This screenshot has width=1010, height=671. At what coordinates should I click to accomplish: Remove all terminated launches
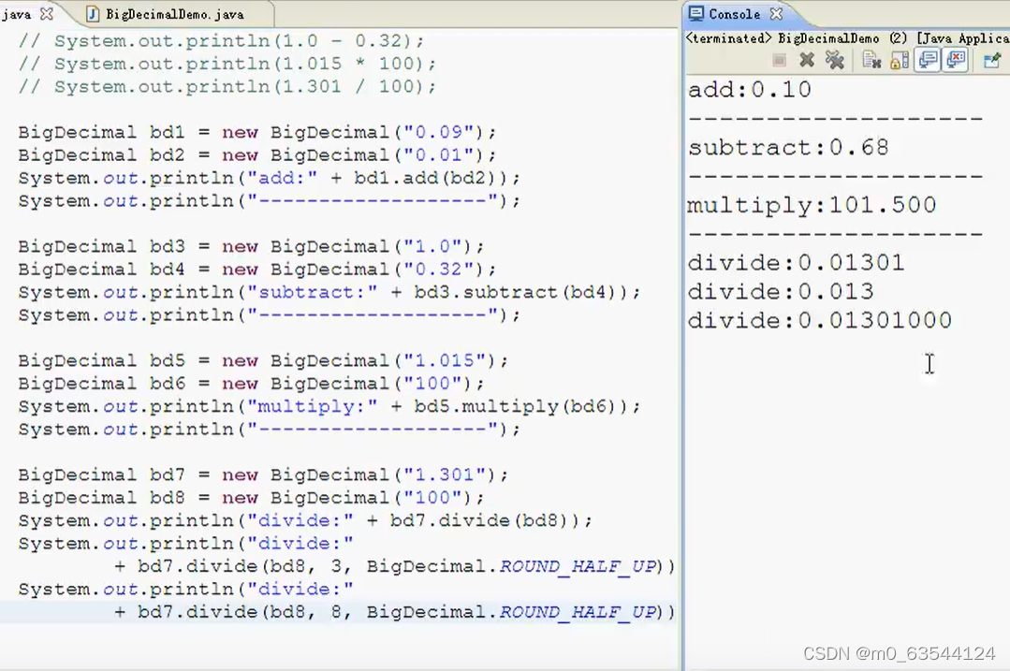click(836, 60)
